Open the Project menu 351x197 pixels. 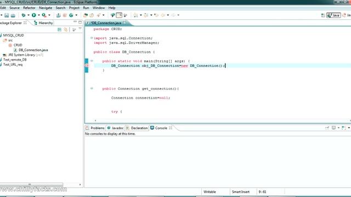[x=74, y=8]
